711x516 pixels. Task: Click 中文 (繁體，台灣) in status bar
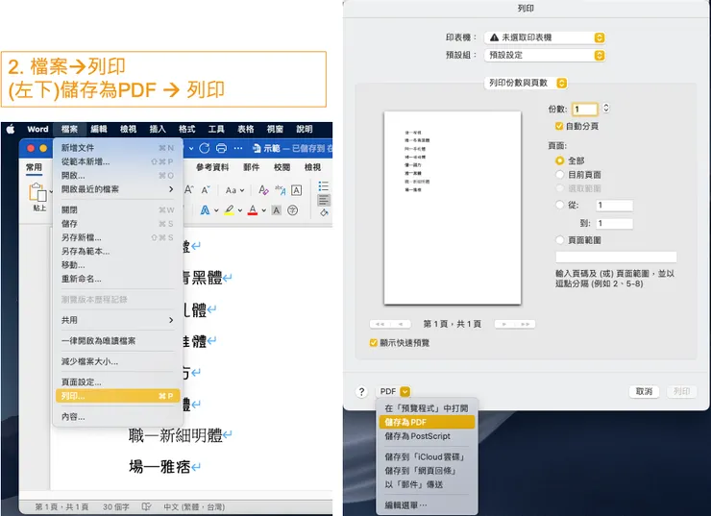click(194, 507)
